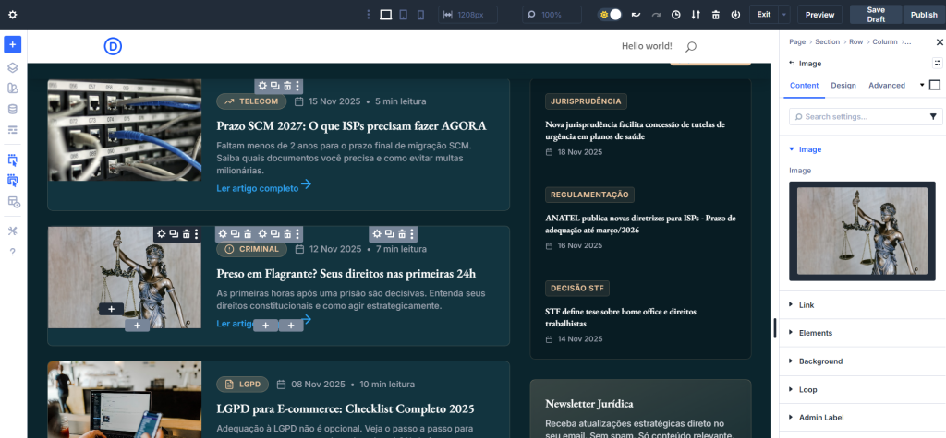Click the panel resize handle beside settings
The height and width of the screenshot is (438, 946).
775,327
